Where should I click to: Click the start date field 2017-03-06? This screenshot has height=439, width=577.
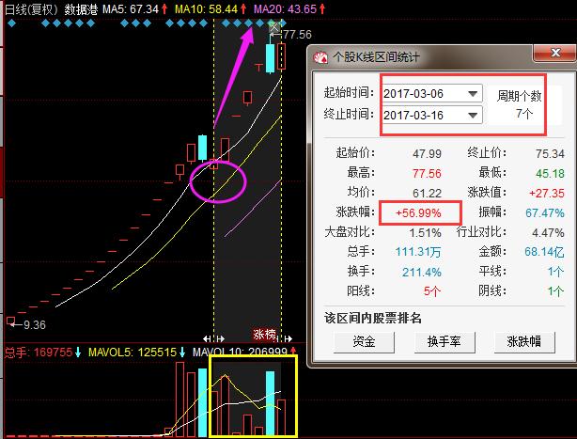(422, 94)
